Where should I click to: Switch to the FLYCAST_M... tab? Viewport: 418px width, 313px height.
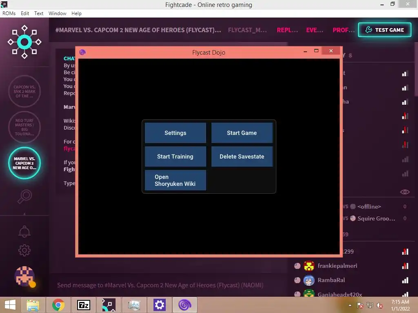247,30
